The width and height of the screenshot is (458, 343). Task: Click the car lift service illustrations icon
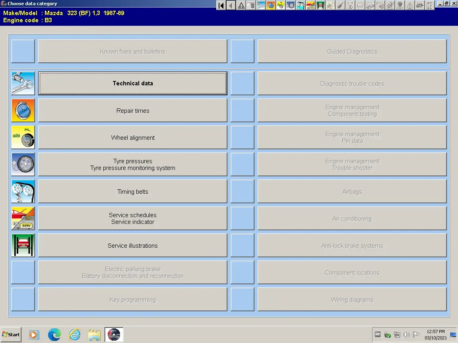[x=23, y=245]
